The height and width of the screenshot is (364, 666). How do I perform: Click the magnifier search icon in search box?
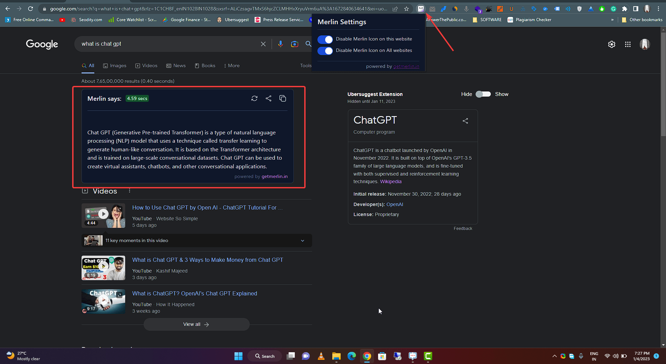(x=308, y=44)
